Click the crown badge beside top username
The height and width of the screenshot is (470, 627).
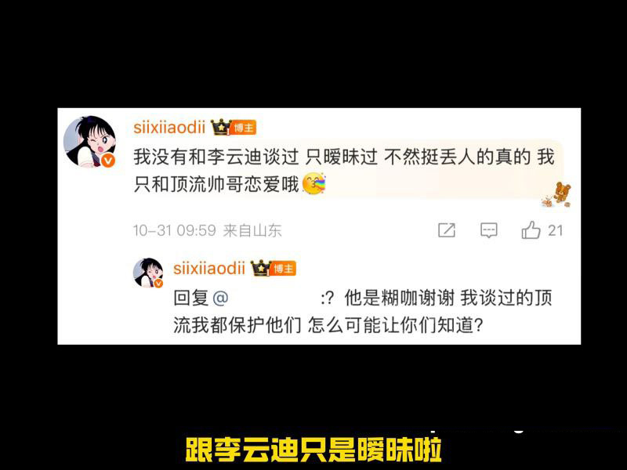pos(221,128)
